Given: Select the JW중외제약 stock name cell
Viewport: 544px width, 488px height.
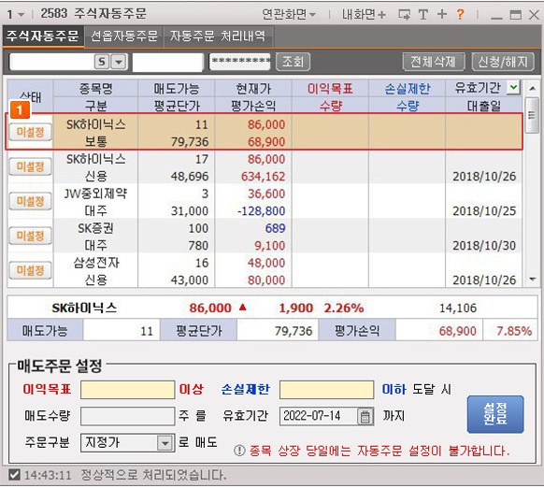Looking at the screenshot, I should [x=95, y=194].
